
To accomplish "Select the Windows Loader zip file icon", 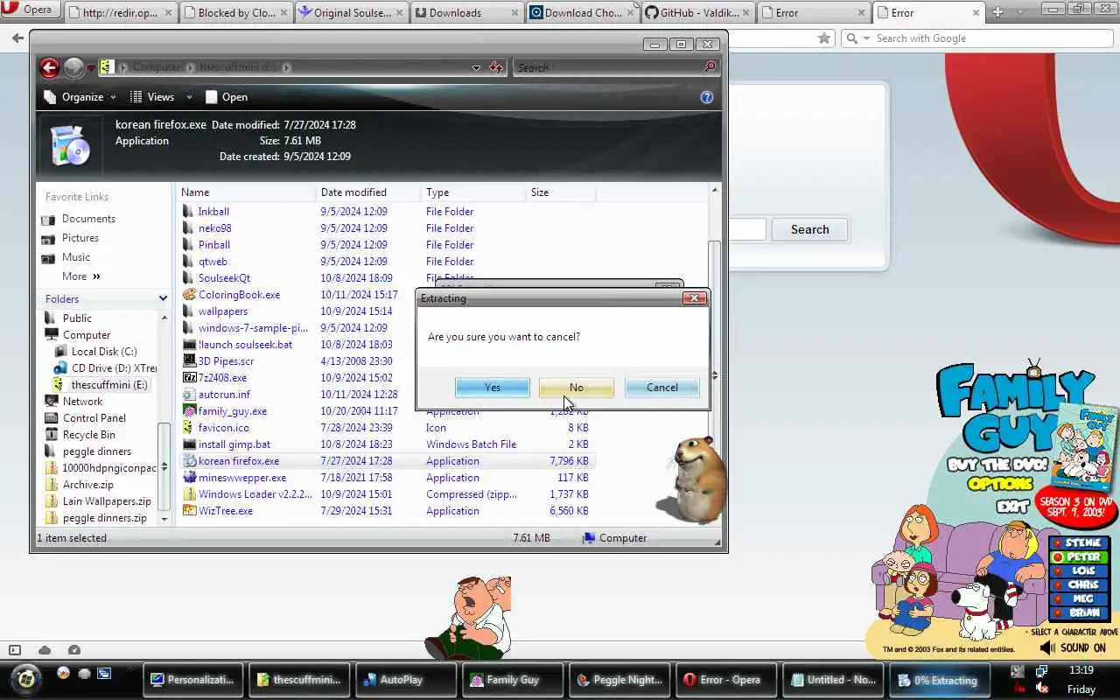I will pyautogui.click(x=189, y=494).
